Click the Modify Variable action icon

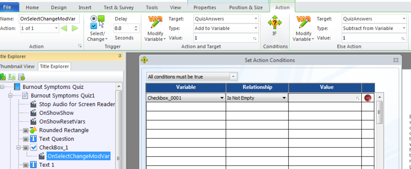click(x=155, y=23)
